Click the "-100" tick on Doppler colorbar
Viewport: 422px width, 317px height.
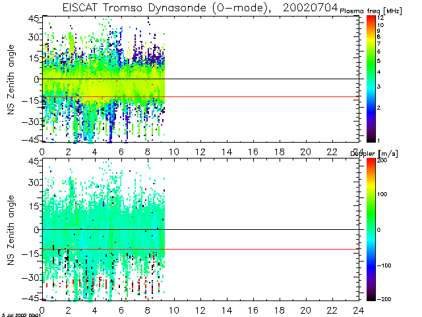384,265
